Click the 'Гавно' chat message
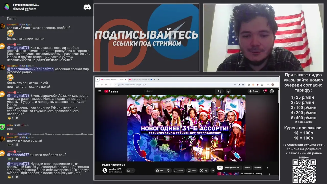The width and height of the screenshot is (327, 184). 11,19
